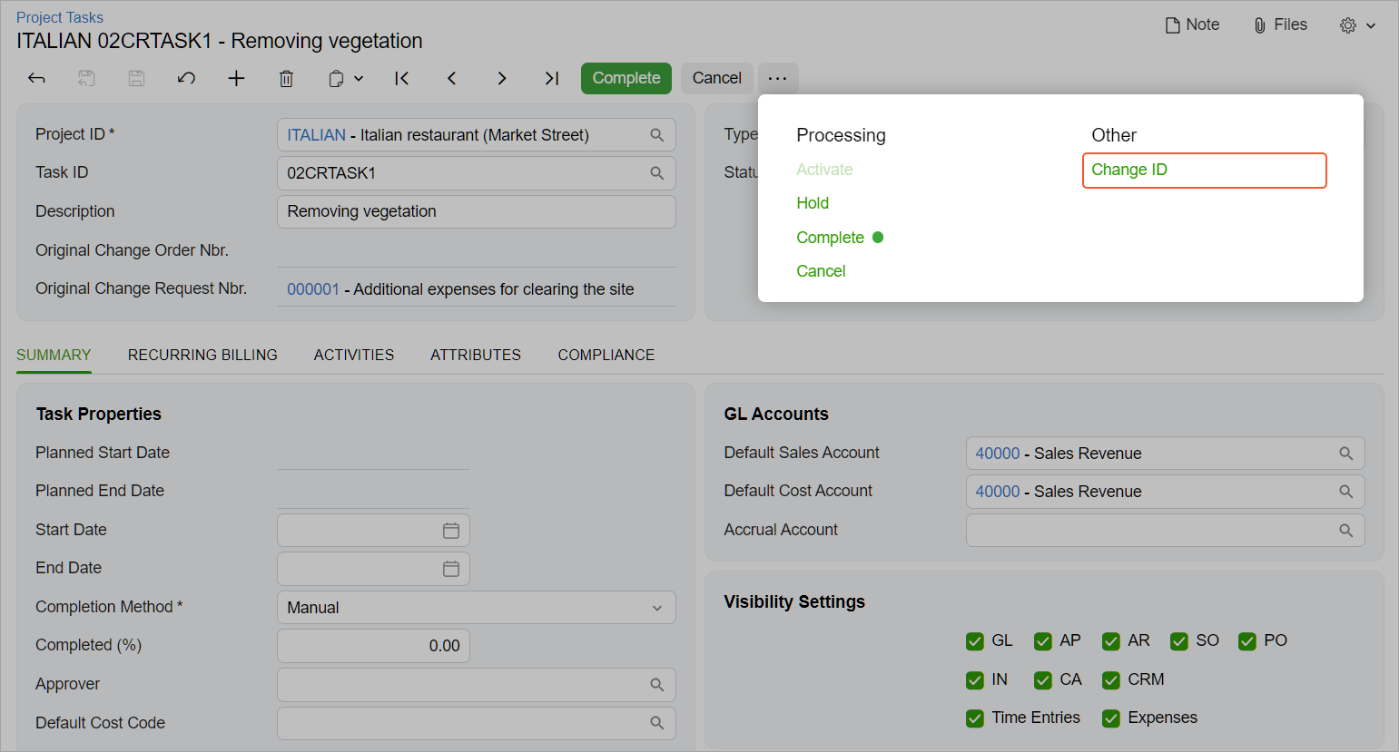The height and width of the screenshot is (752, 1399).
Task: Uncheck the CRM visibility checkbox
Action: 1111,680
